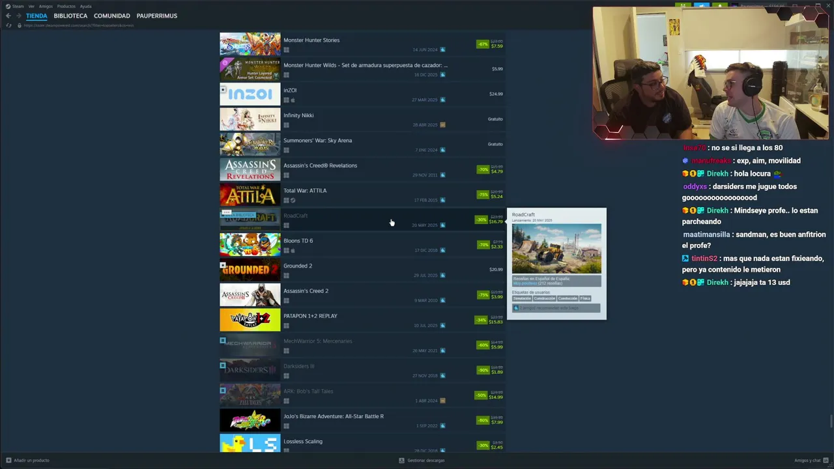Open the Bloons TD 6 thumbnail

250,245
